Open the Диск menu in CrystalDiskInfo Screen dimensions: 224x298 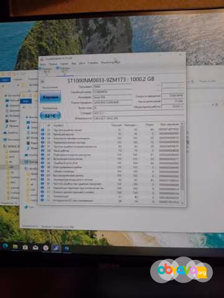[x=82, y=63]
